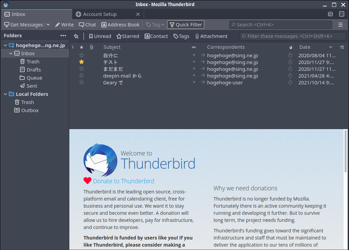Click the Get Messages button

pos(24,25)
